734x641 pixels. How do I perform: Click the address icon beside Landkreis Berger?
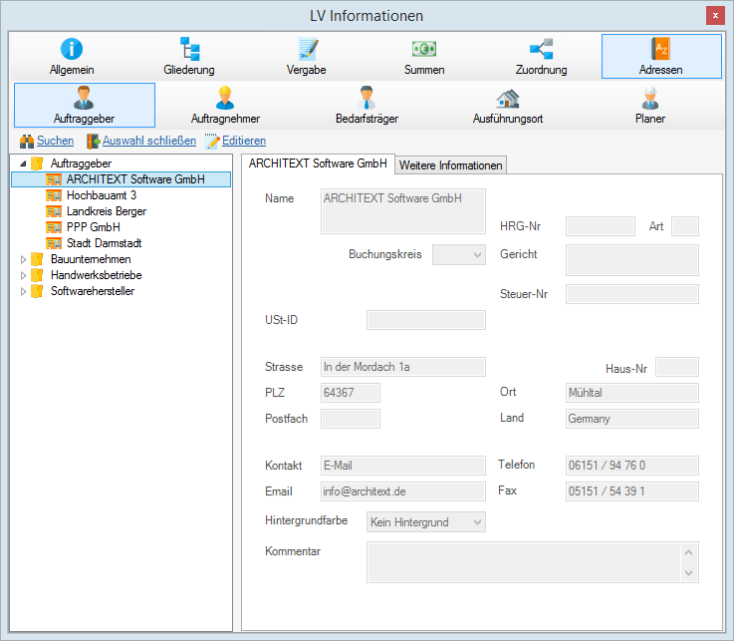[x=54, y=211]
